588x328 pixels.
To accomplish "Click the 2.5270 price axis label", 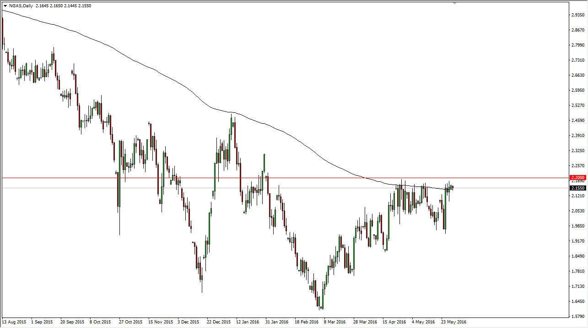I will tap(577, 105).
